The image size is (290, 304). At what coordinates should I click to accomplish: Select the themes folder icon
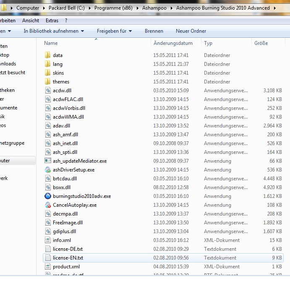coord(47,82)
